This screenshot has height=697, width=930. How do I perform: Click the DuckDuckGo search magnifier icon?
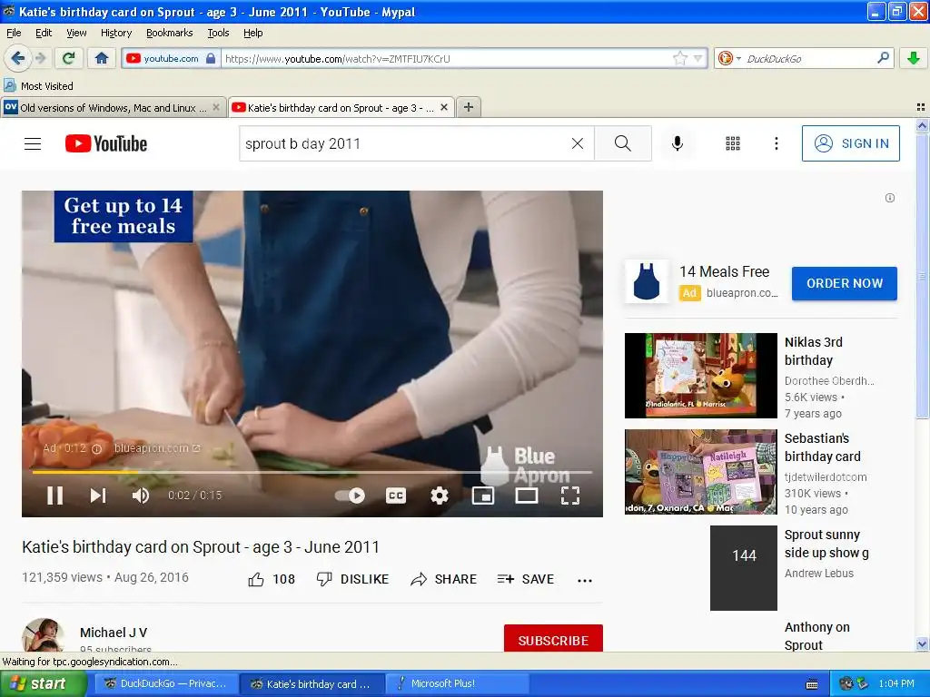coord(883,58)
